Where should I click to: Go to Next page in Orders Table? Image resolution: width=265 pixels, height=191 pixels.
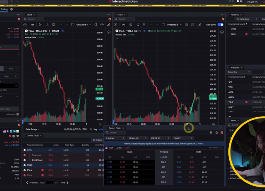coord(63,183)
